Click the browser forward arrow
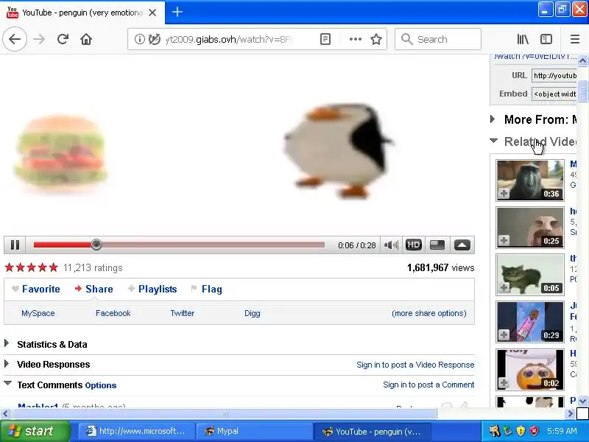Image resolution: width=589 pixels, height=442 pixels. [39, 39]
